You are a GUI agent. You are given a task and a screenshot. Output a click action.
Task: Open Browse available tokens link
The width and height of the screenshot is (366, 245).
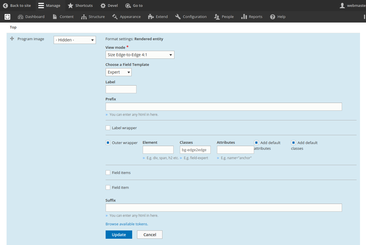click(127, 224)
